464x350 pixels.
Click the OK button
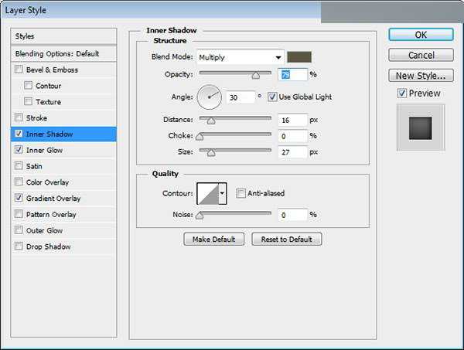coord(420,35)
